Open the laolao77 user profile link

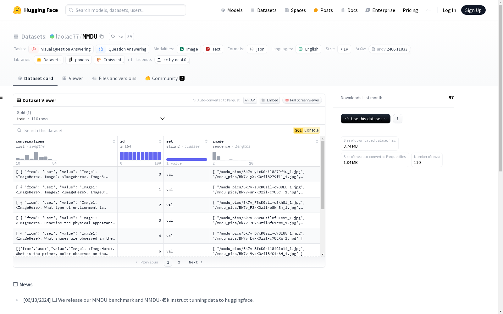(67, 36)
